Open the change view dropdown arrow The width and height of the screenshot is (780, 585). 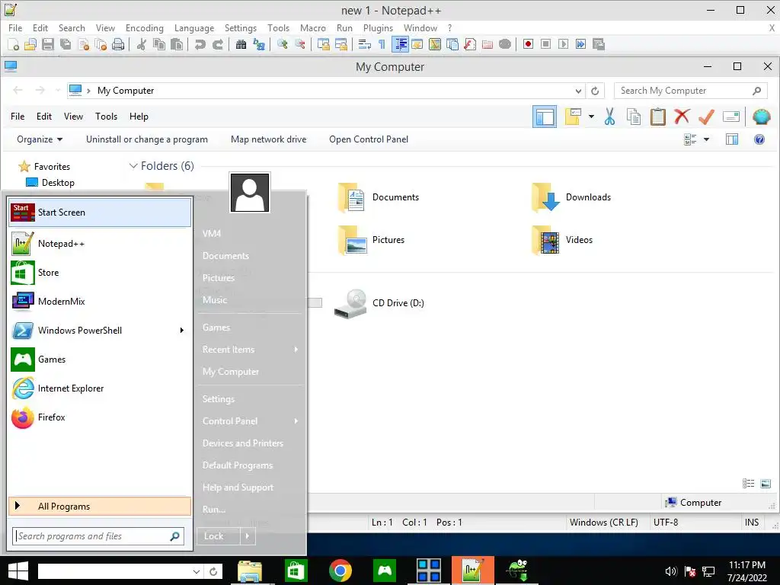[706, 140]
